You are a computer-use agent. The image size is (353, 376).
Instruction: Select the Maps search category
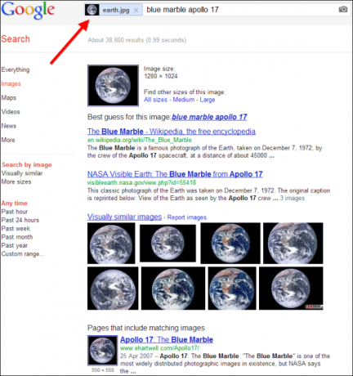pyautogui.click(x=9, y=97)
